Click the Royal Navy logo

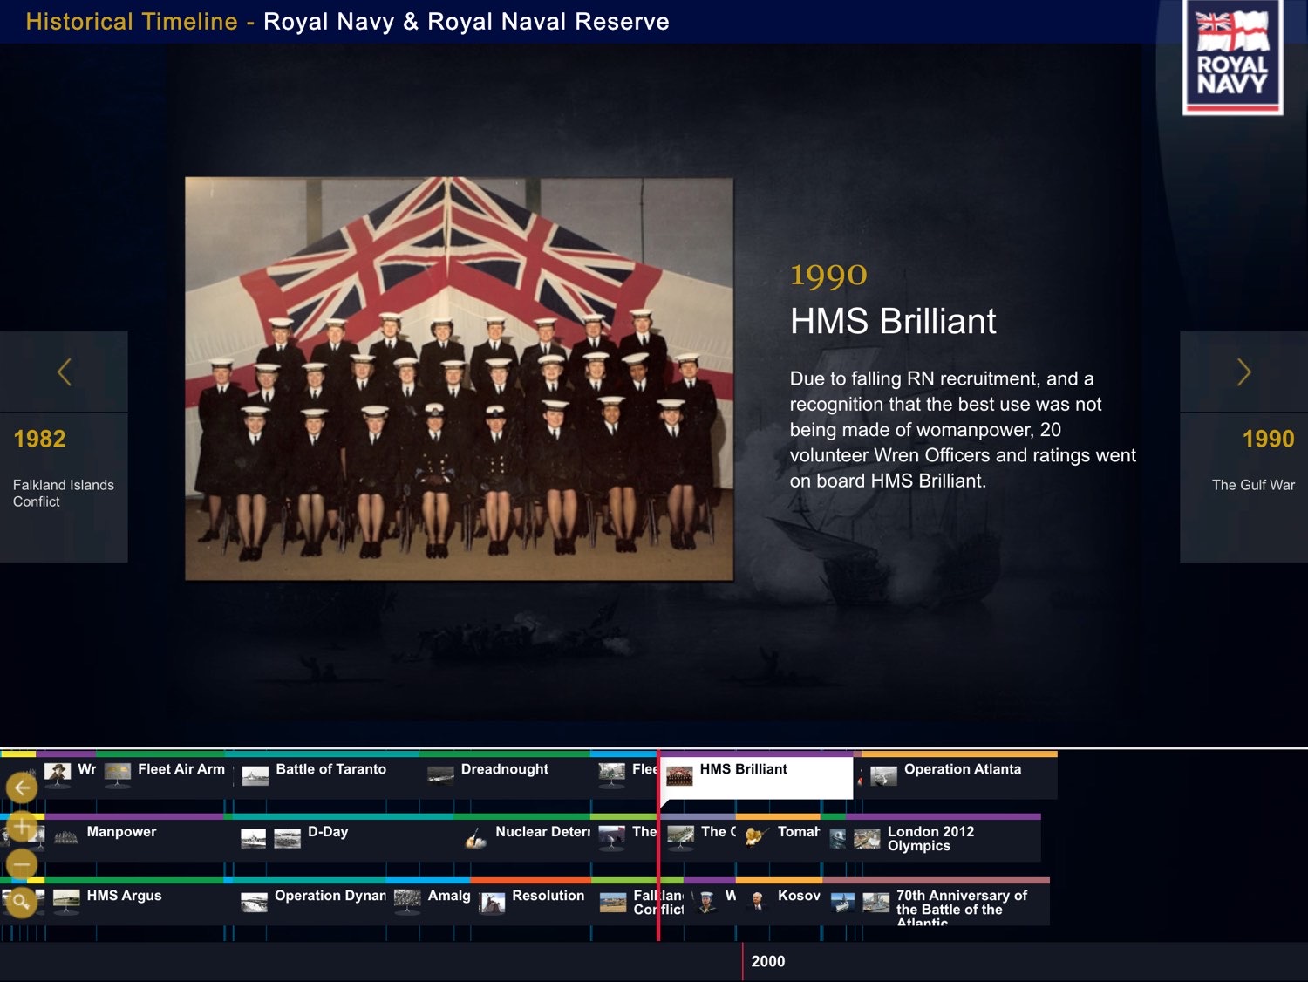click(x=1232, y=58)
